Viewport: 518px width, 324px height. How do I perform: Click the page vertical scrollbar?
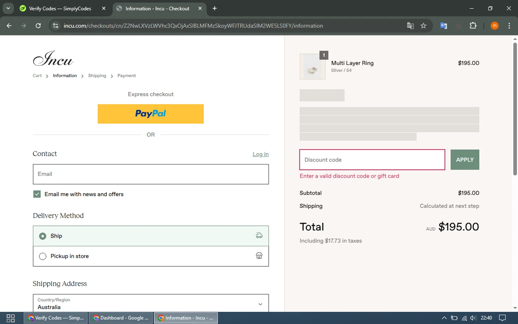point(515,109)
